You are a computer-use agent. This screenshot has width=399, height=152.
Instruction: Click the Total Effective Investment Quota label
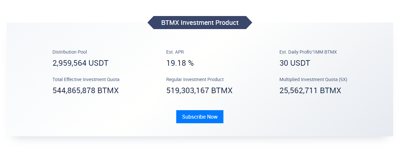[86, 79]
